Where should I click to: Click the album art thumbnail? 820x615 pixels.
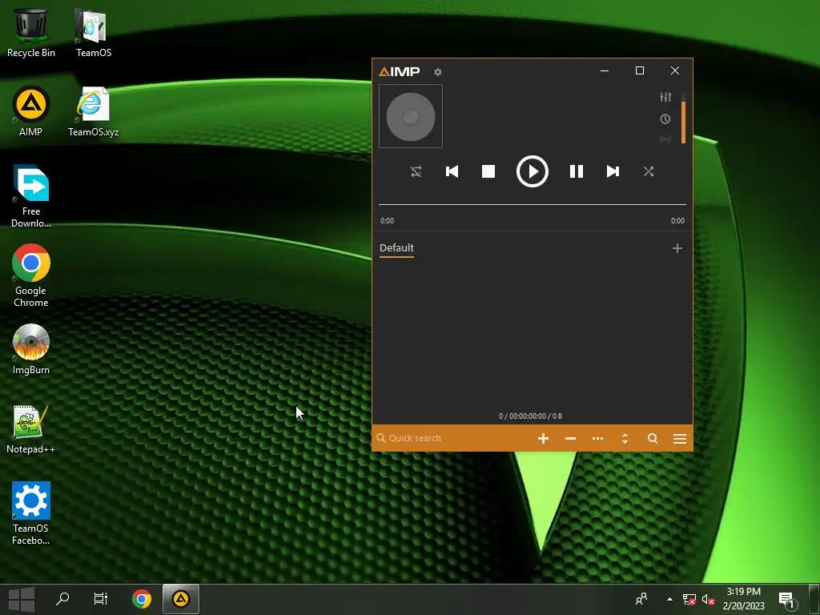(x=411, y=117)
